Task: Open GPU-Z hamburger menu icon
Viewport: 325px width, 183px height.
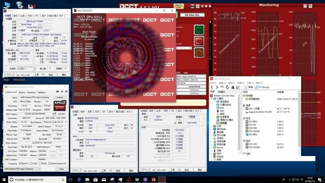Action: [x=67, y=91]
